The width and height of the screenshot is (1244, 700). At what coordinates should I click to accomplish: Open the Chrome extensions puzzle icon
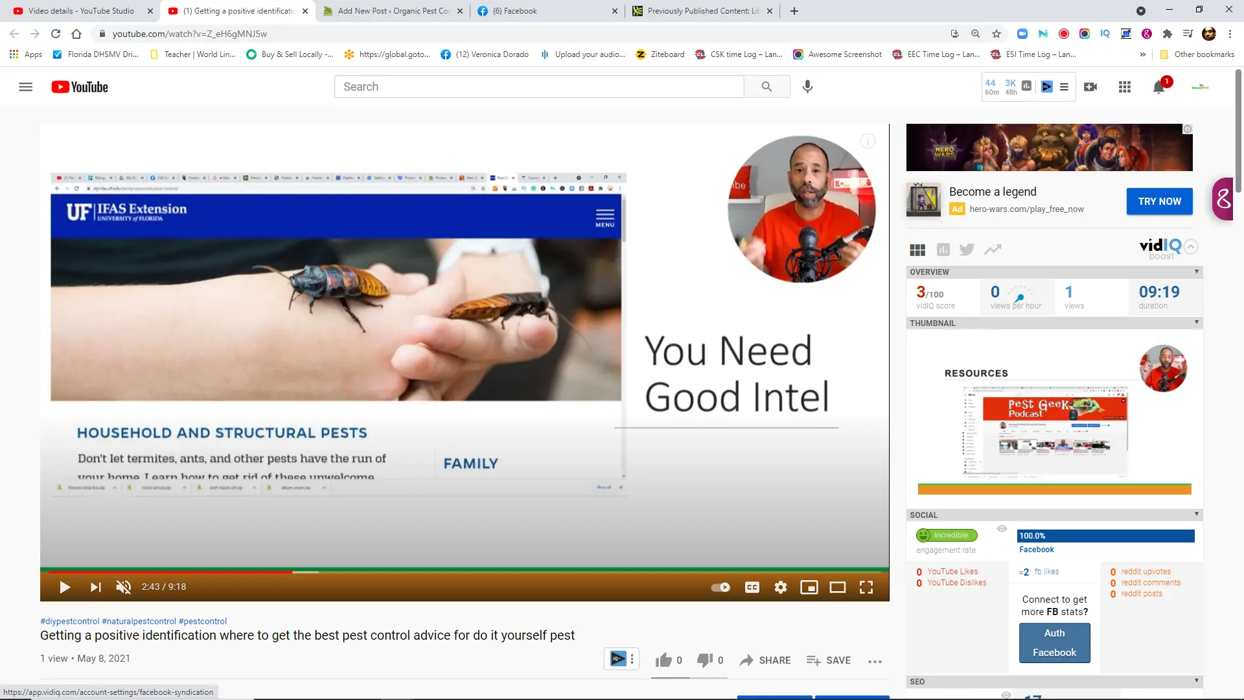1168,34
